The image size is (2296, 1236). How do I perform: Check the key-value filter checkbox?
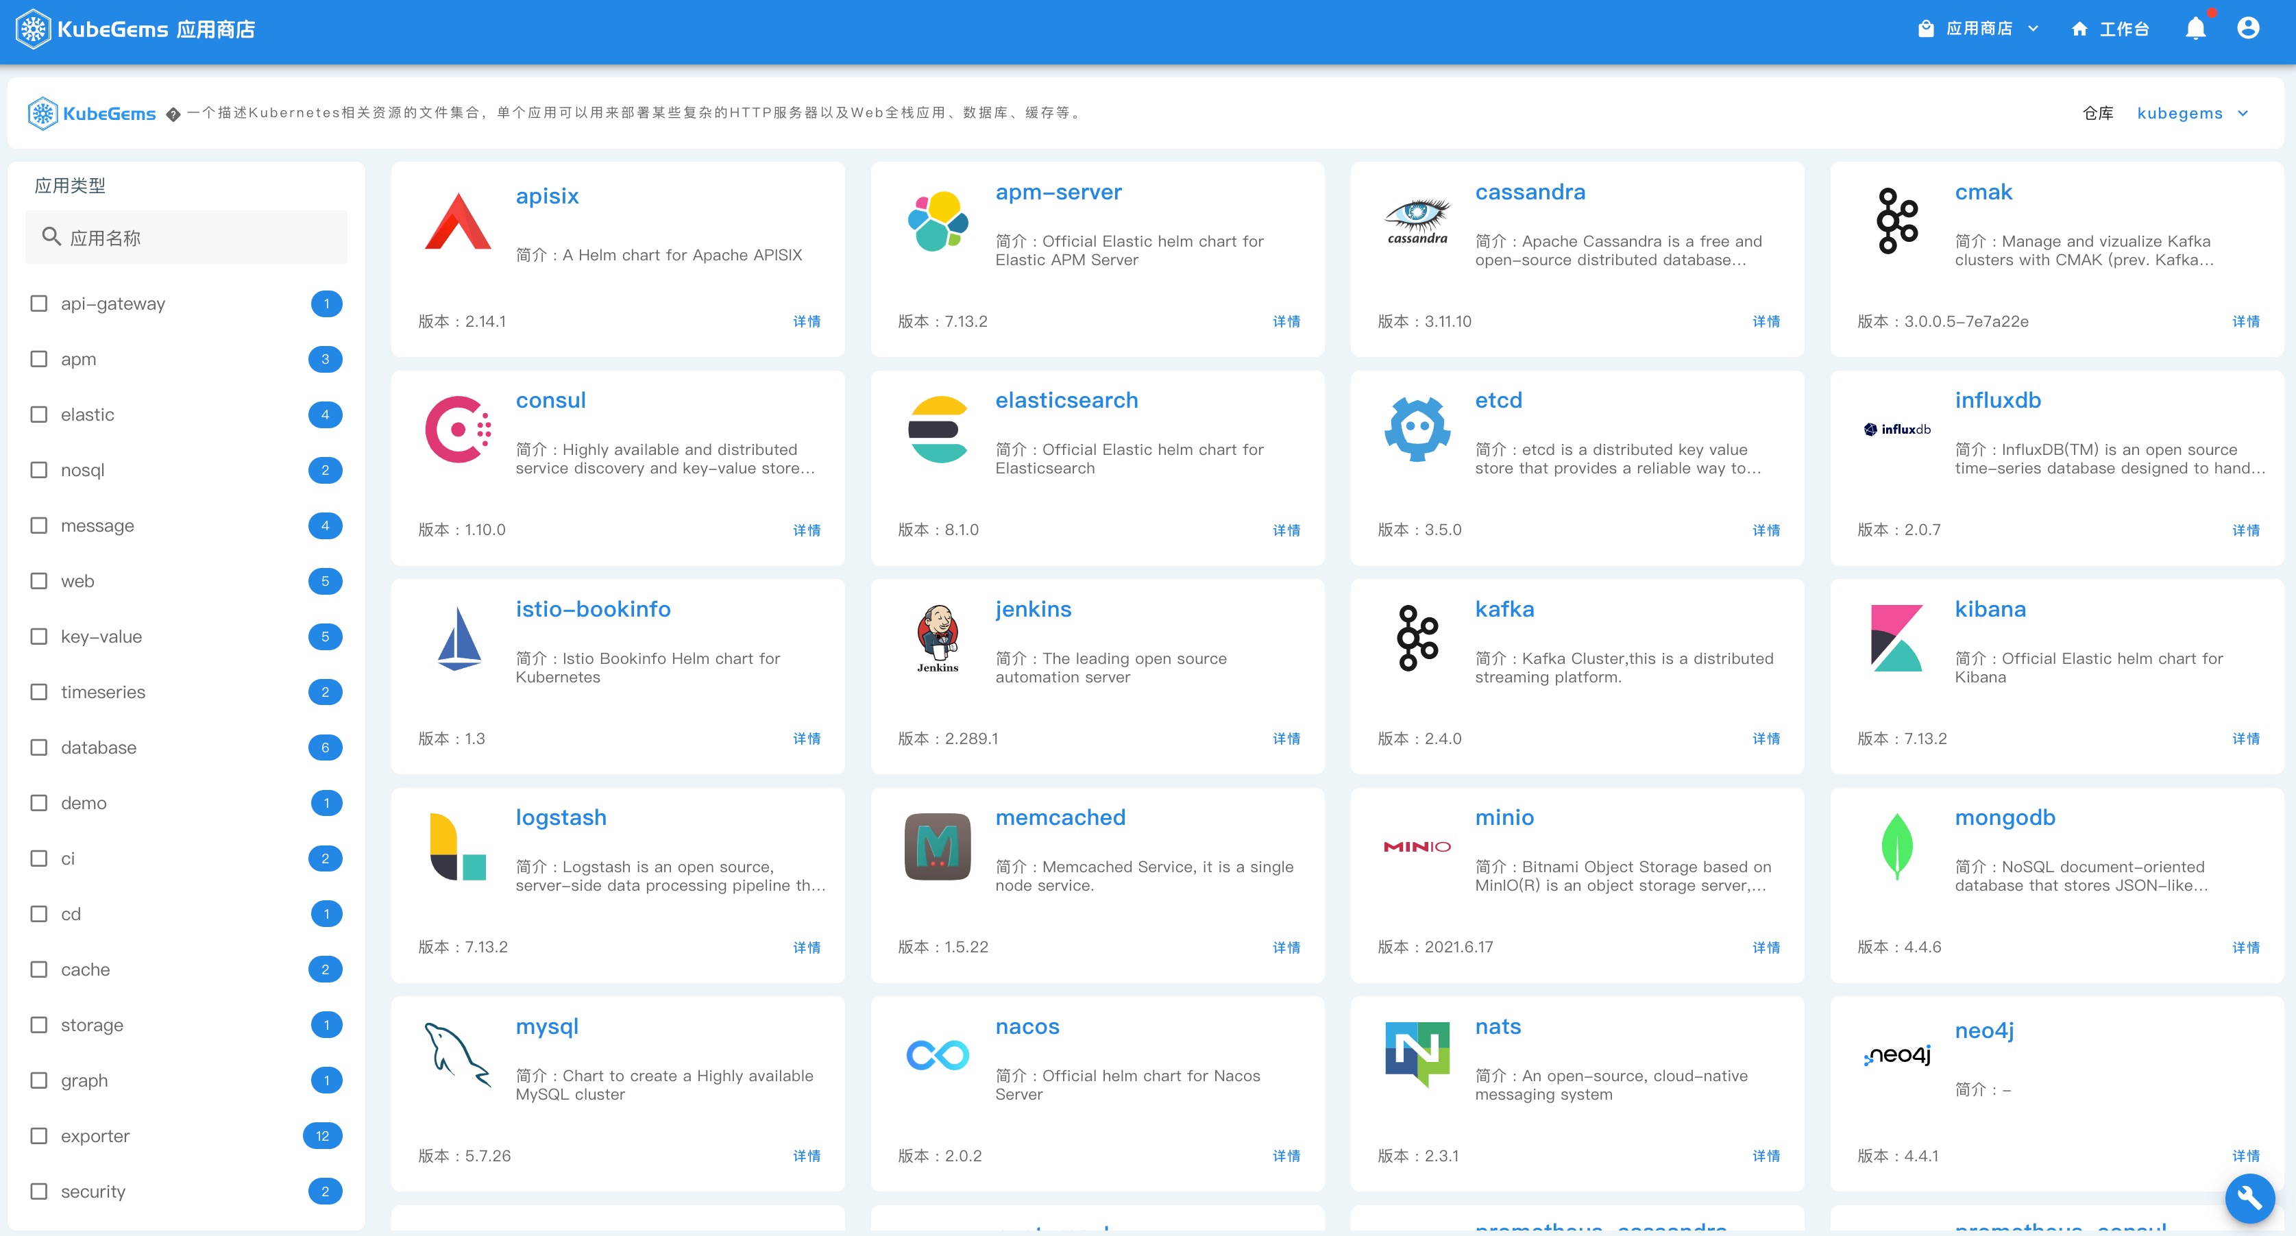pyautogui.click(x=39, y=636)
